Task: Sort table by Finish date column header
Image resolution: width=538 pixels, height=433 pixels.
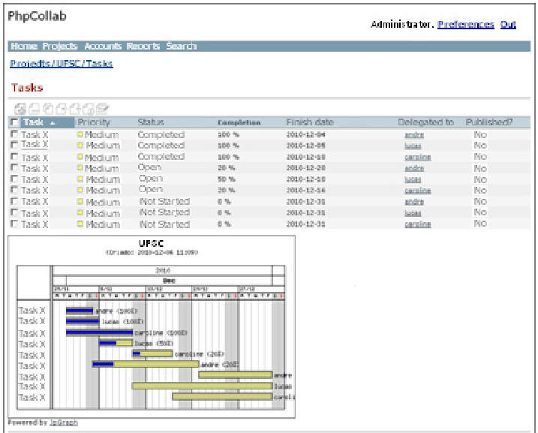Action: click(x=311, y=122)
